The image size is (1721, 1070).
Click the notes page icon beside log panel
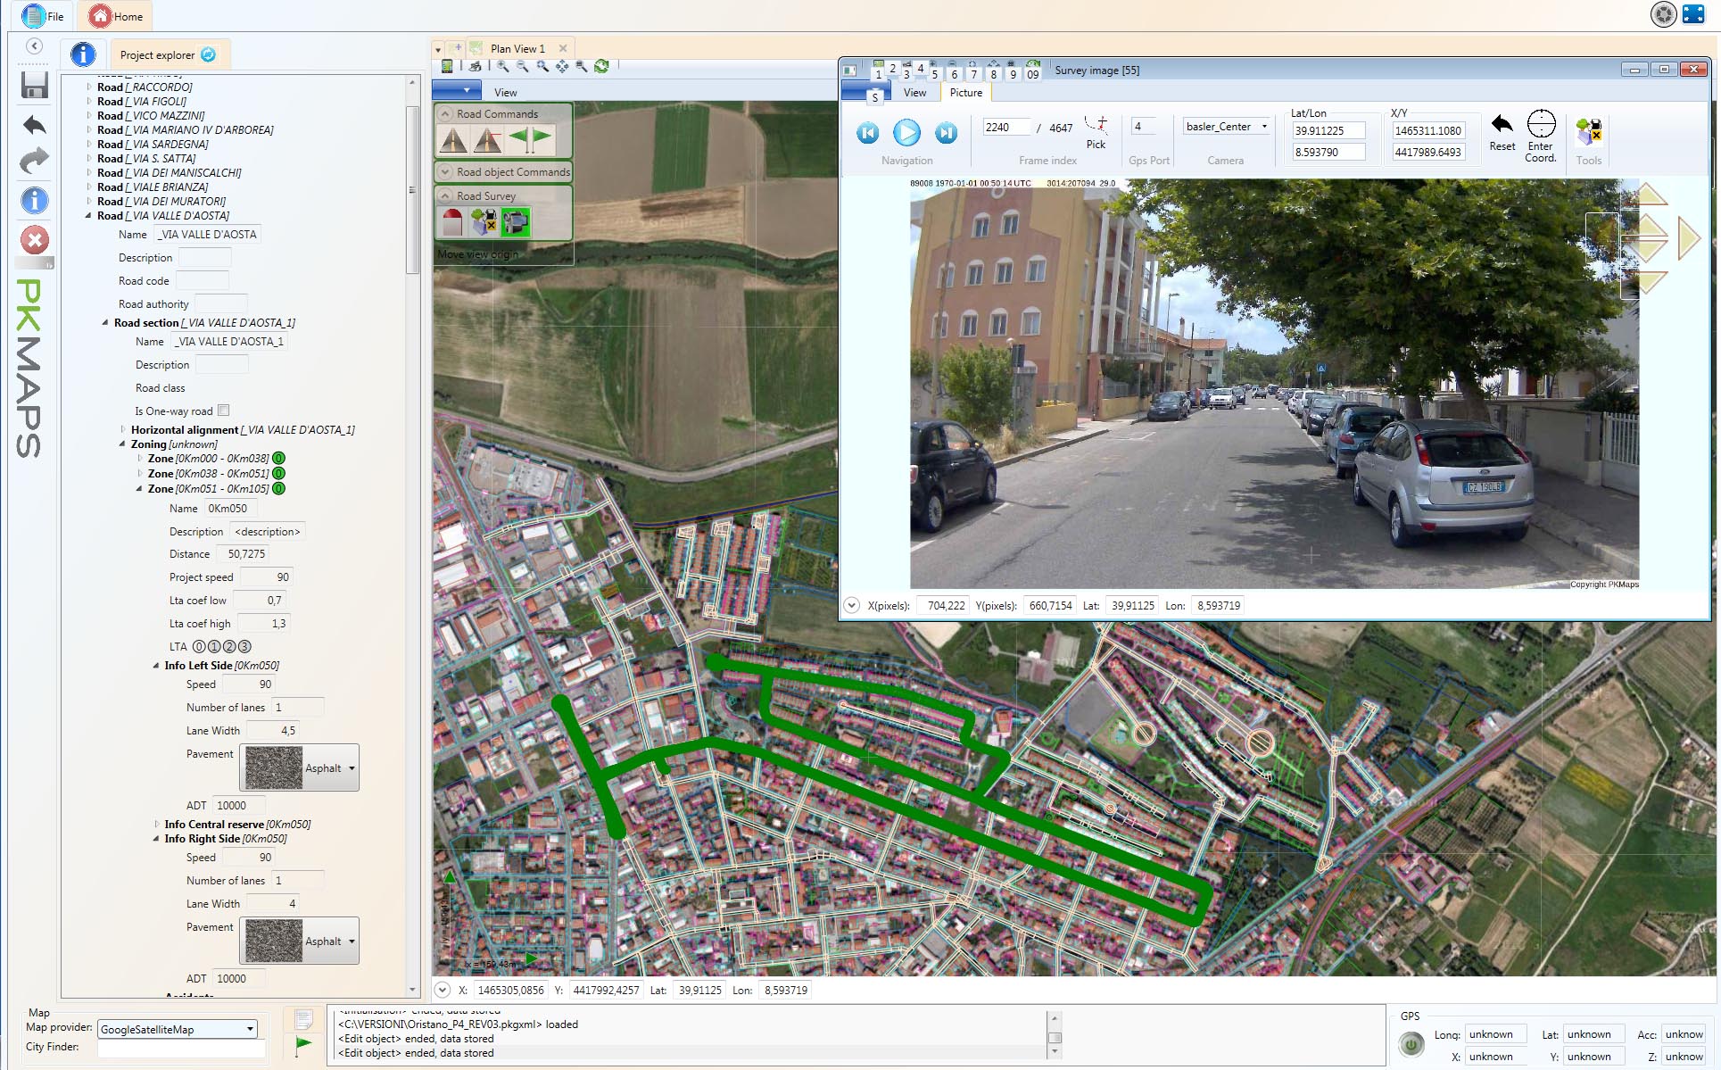click(x=303, y=1020)
